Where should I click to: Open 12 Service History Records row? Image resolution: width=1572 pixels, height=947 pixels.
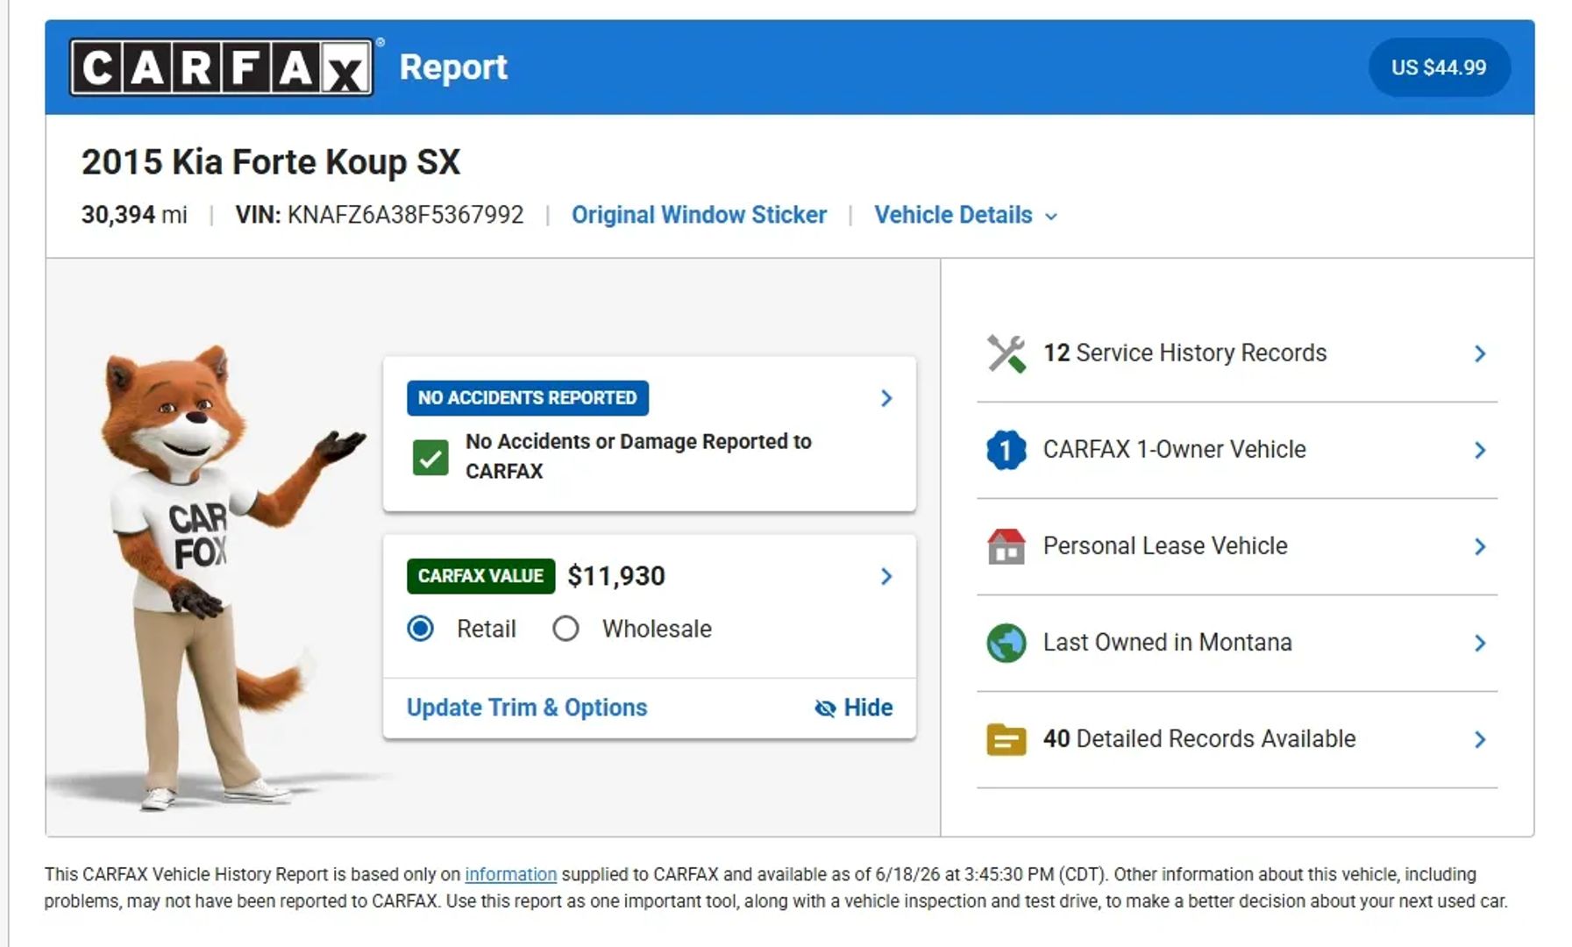[x=1237, y=353]
